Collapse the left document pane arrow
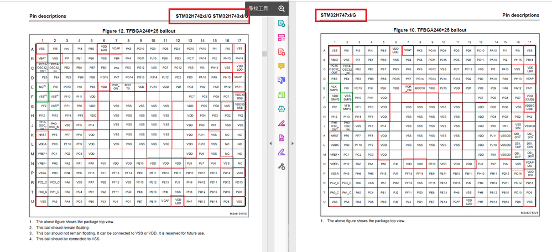The height and width of the screenshot is (252, 552). click(270, 143)
